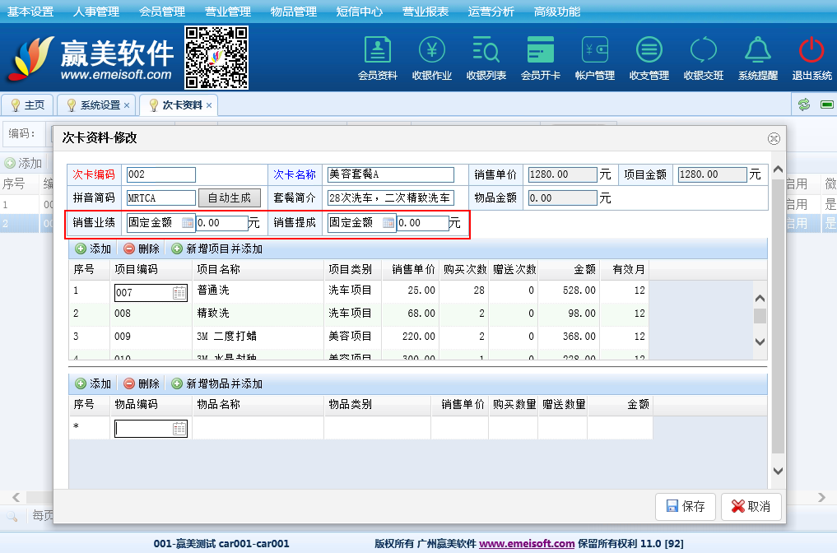
Task: Click the emeisoft.com link in footer
Action: tap(527, 544)
